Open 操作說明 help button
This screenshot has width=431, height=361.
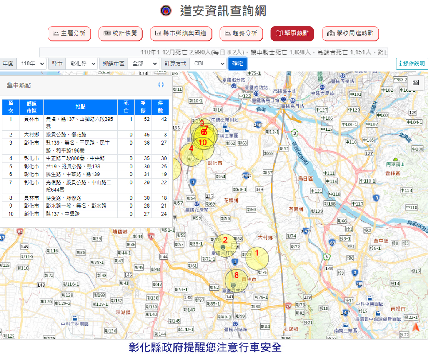(x=412, y=64)
